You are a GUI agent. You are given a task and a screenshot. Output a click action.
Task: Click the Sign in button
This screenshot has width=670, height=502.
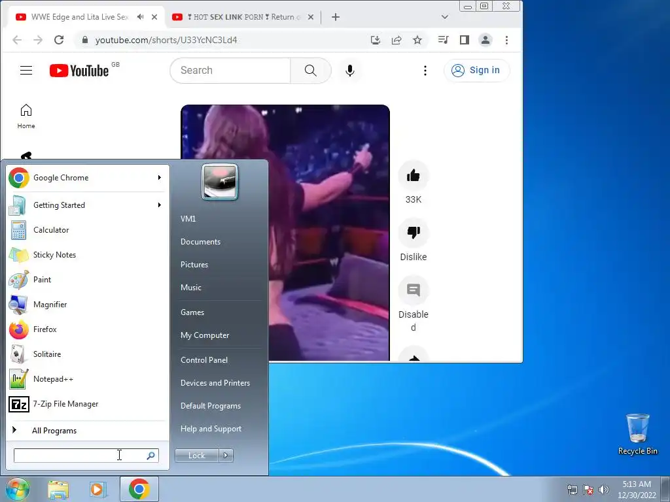476,71
